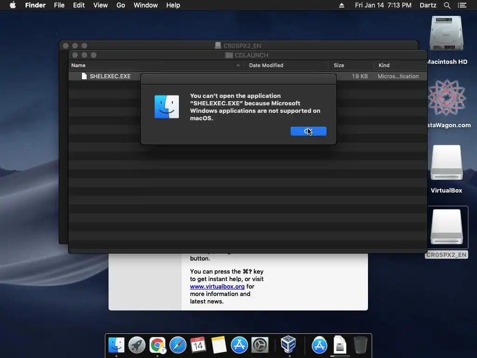477x358 pixels.
Task: Close the CR0SPX2_EN Finder window
Action: click(66, 46)
